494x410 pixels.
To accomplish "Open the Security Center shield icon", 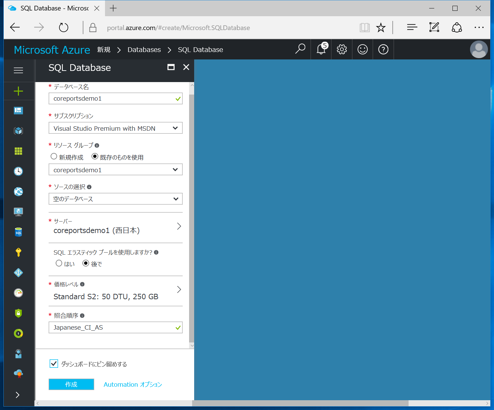I will pyautogui.click(x=18, y=313).
